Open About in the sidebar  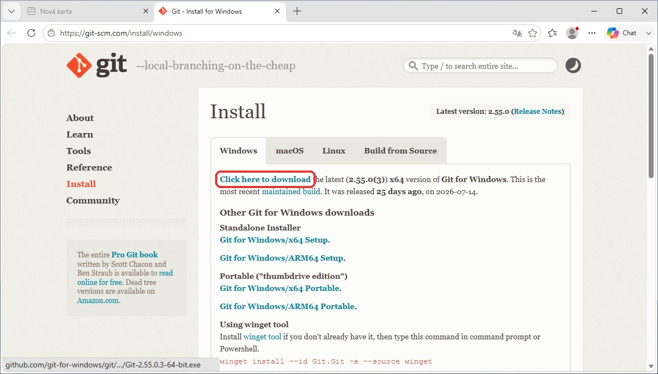(x=80, y=118)
